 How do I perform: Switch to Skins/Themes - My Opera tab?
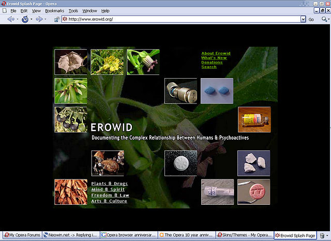pos(245,235)
